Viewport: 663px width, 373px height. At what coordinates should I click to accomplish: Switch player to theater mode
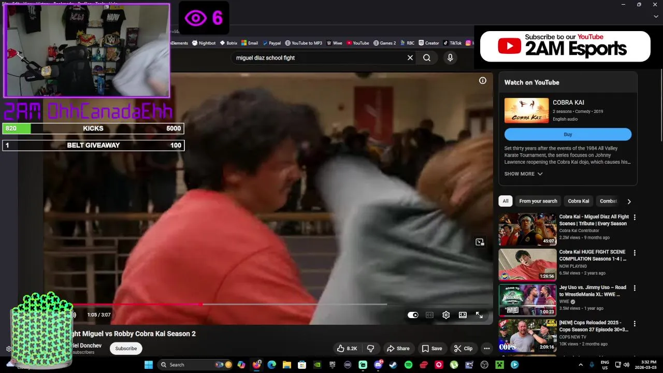click(x=463, y=315)
